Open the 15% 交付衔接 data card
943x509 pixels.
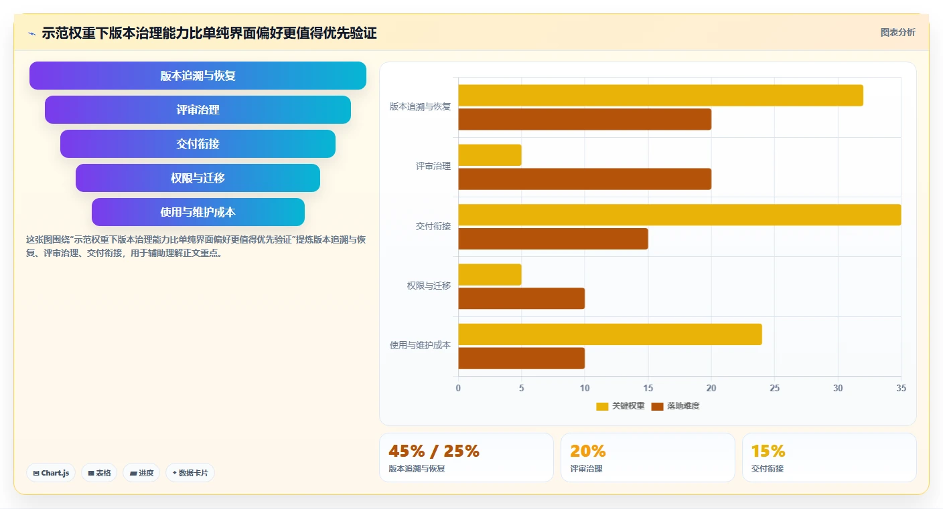[x=829, y=457]
